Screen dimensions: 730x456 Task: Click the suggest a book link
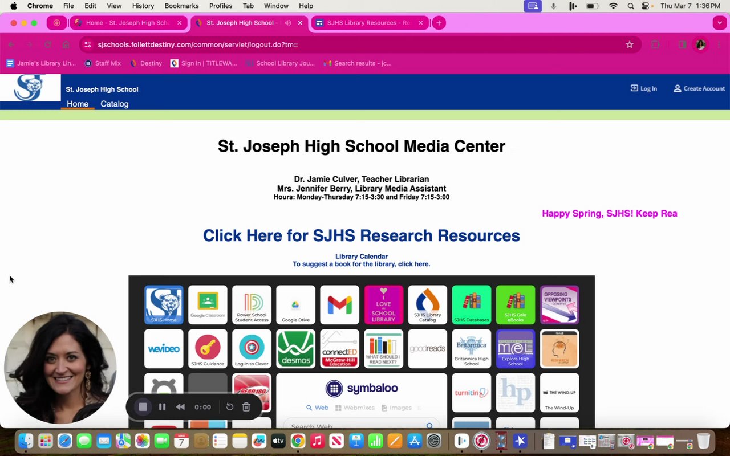[362, 264]
